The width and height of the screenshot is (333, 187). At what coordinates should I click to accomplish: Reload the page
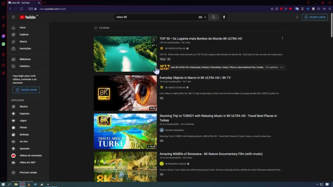pos(21,9)
